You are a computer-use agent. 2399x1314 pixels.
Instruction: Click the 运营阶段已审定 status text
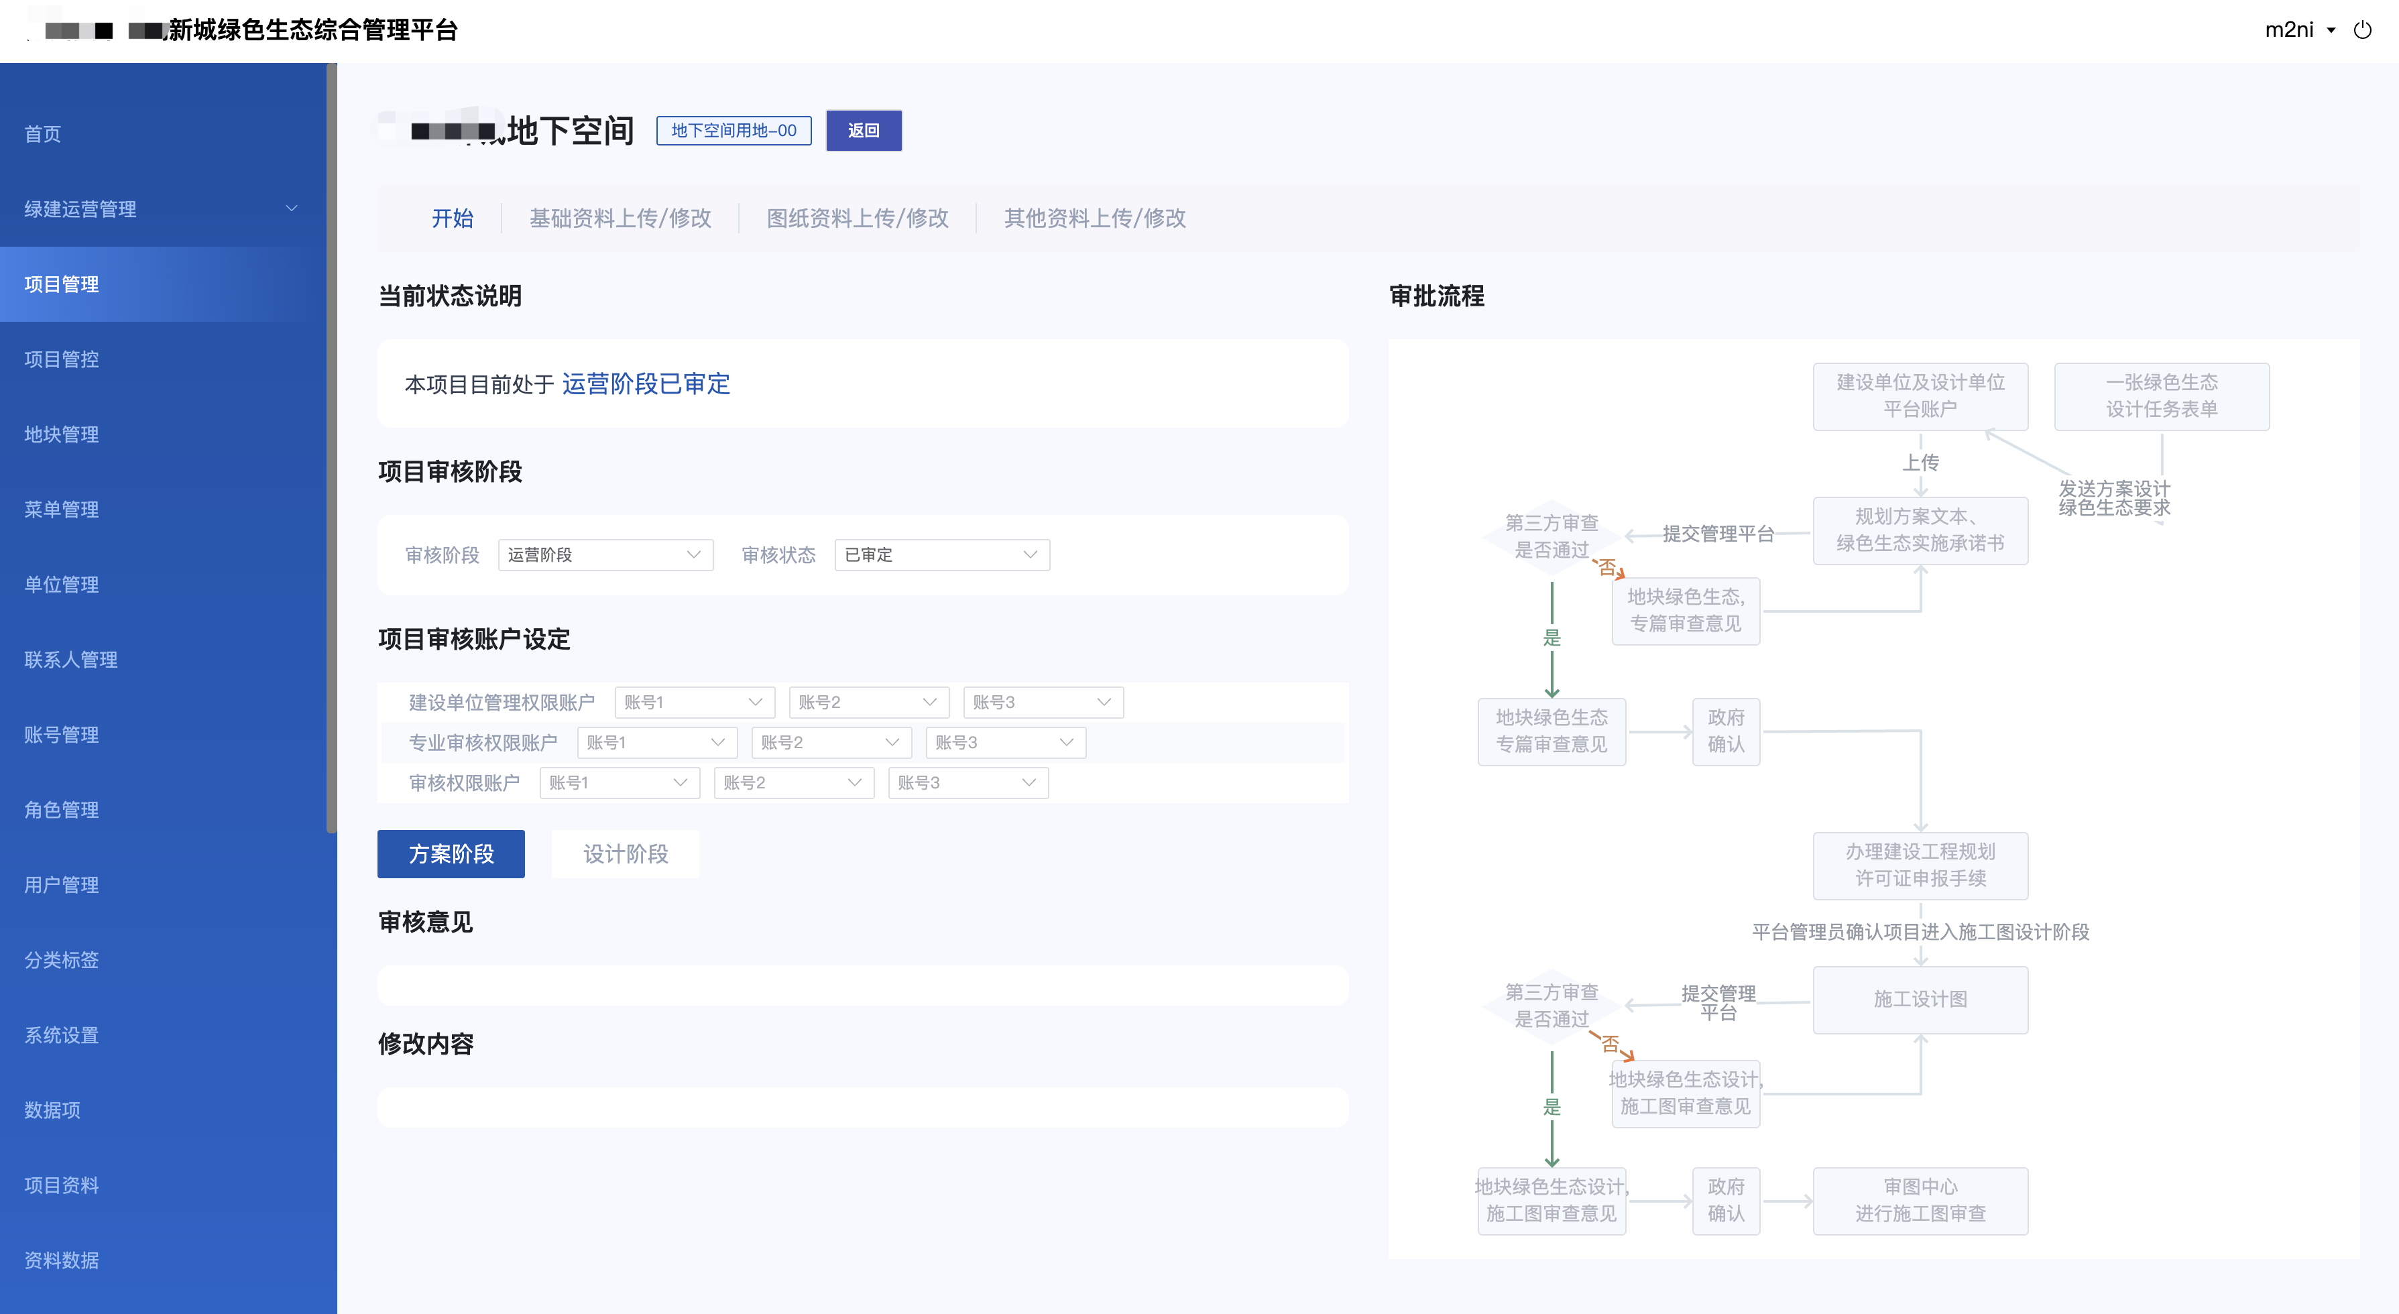(x=646, y=383)
